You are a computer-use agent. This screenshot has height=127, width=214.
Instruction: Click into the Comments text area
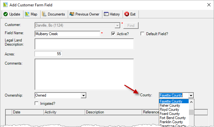pyautogui.click(x=84, y=74)
